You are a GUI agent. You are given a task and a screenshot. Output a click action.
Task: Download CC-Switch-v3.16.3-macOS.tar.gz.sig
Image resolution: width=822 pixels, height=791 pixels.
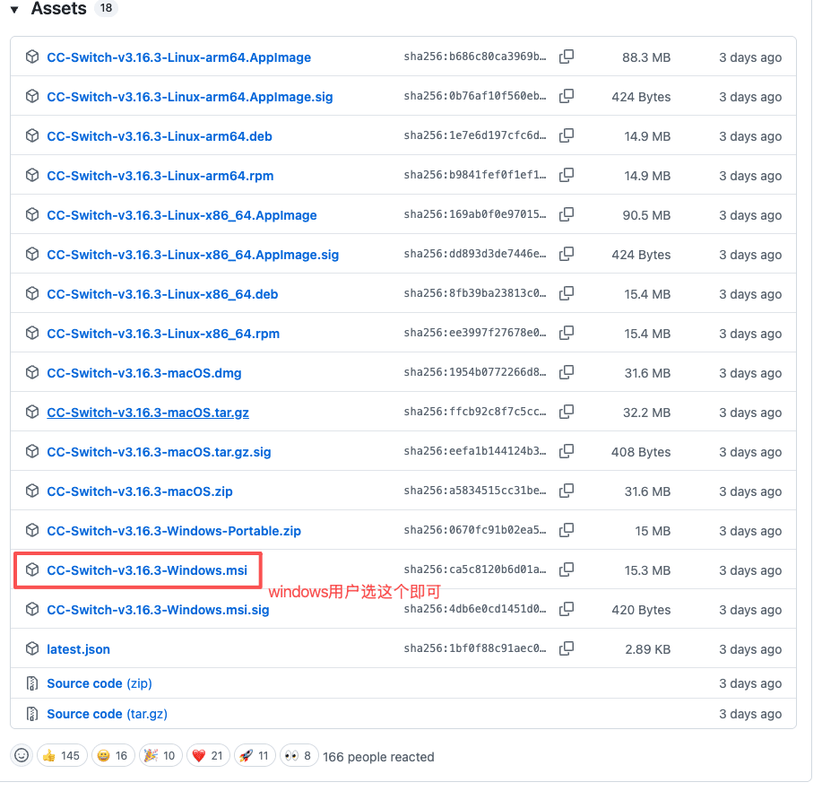[x=160, y=452]
